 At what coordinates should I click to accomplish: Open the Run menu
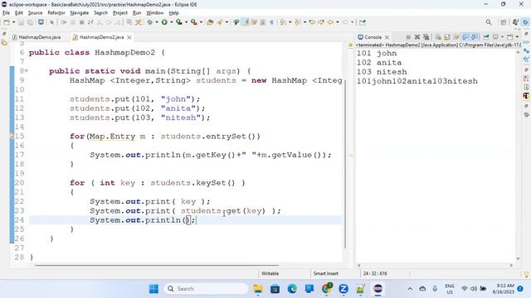tap(137, 13)
